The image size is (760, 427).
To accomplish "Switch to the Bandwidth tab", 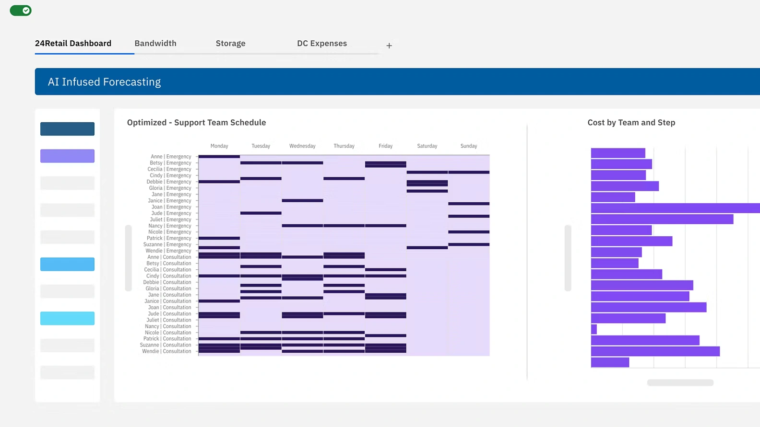I will [155, 43].
